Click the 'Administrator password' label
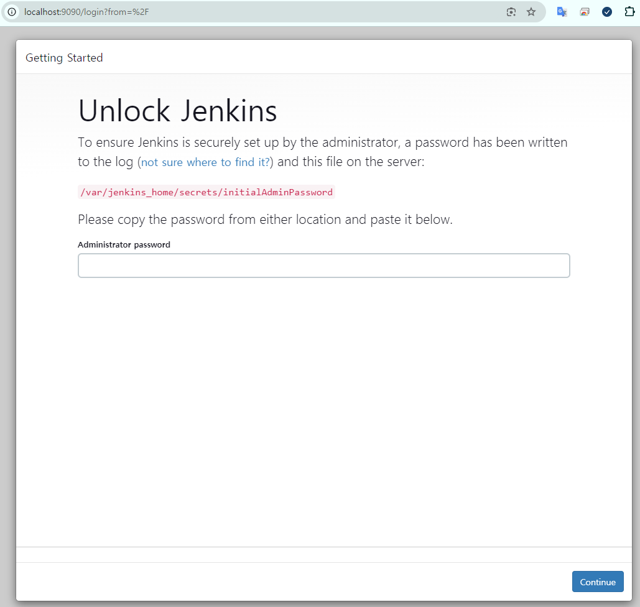This screenshot has height=607, width=640. [124, 244]
